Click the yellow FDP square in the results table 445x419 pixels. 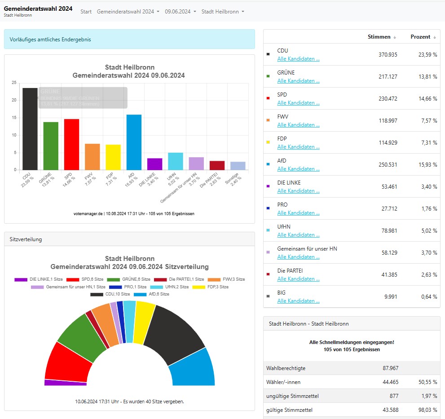268,142
